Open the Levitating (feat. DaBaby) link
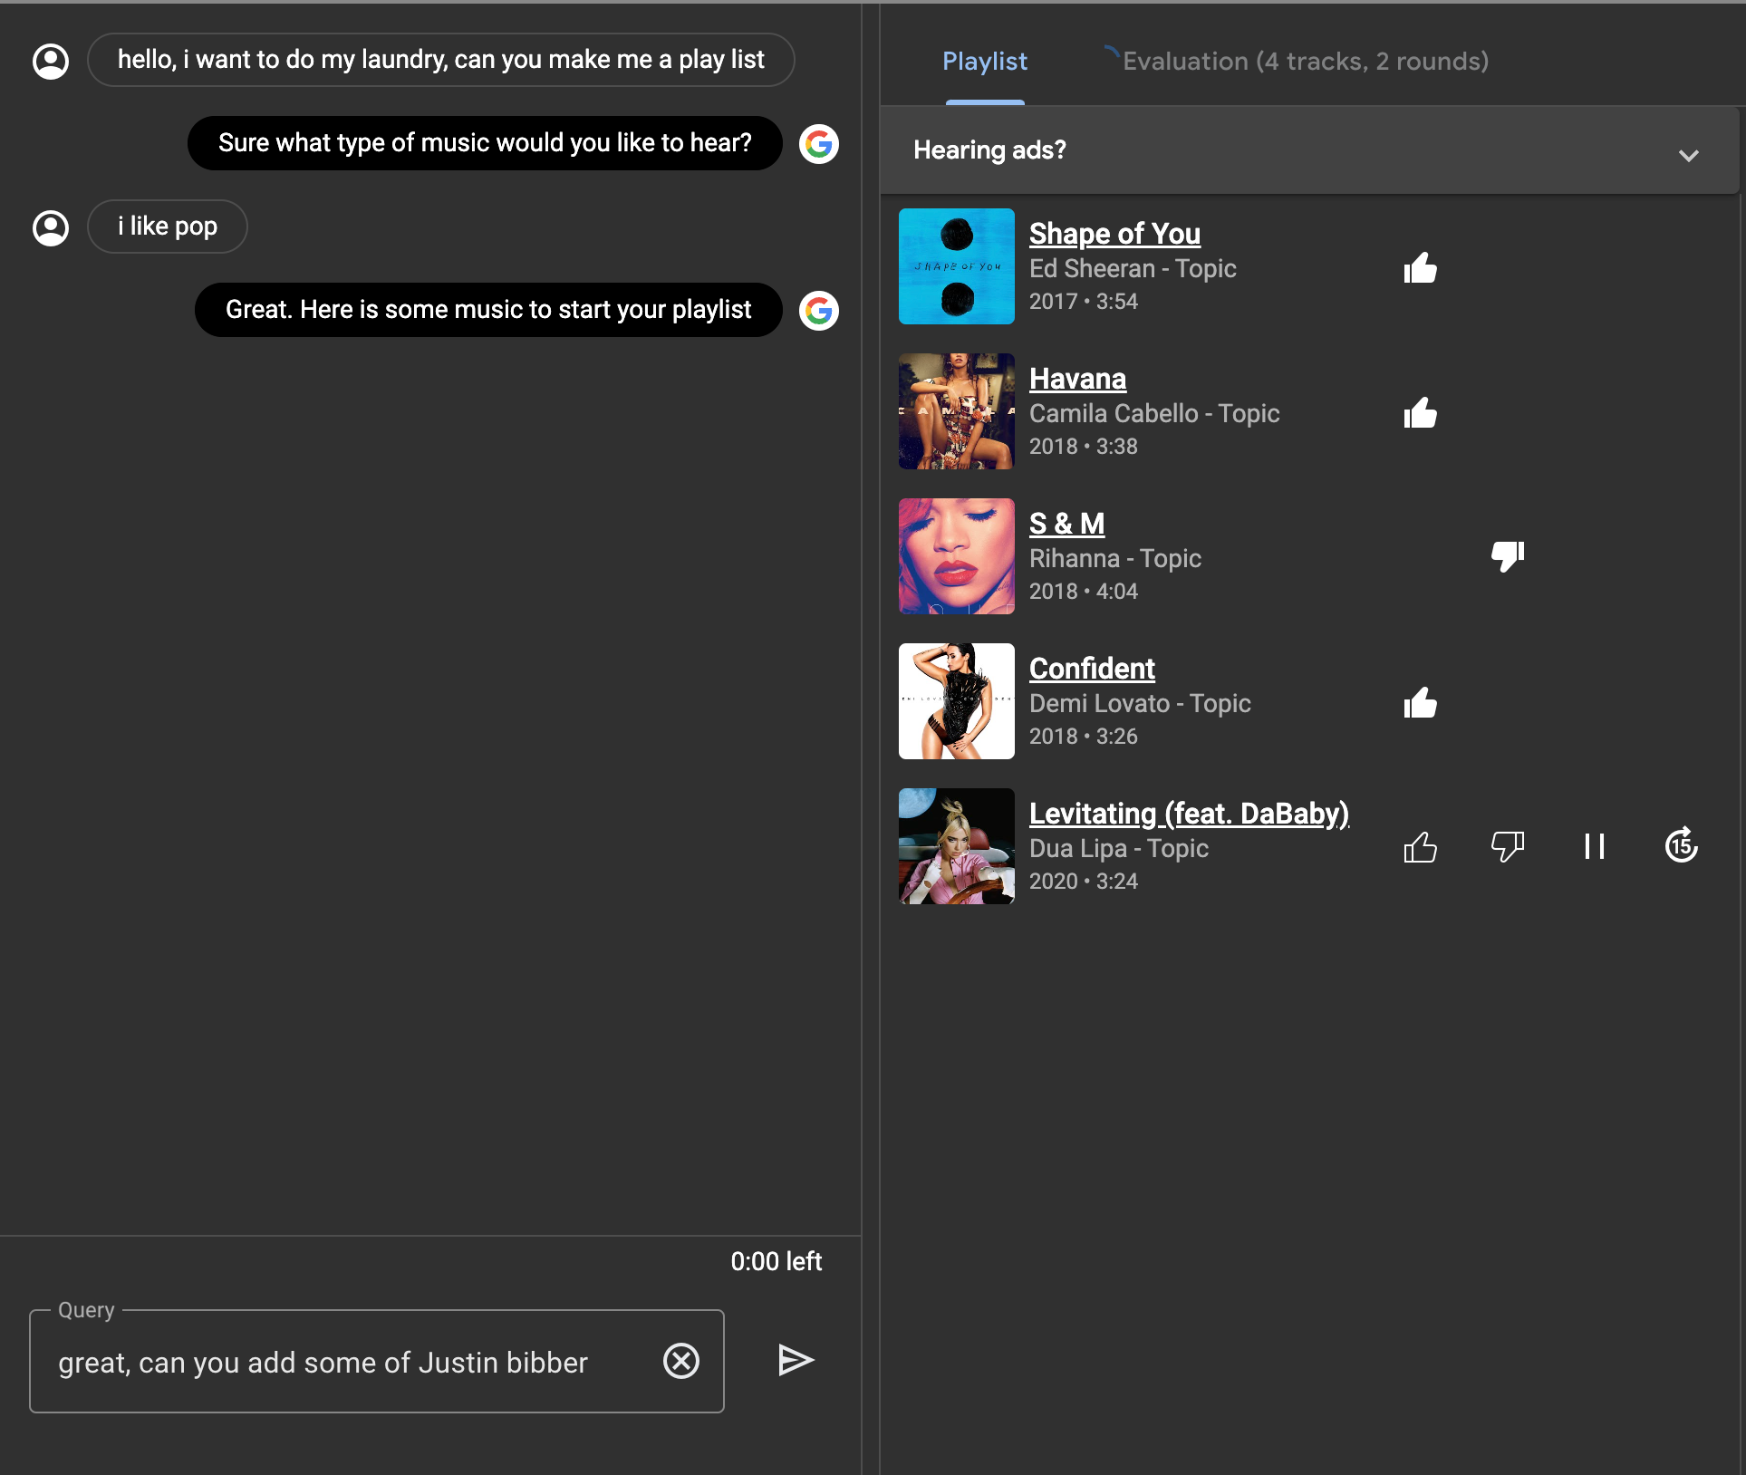The height and width of the screenshot is (1475, 1746). (1189, 814)
